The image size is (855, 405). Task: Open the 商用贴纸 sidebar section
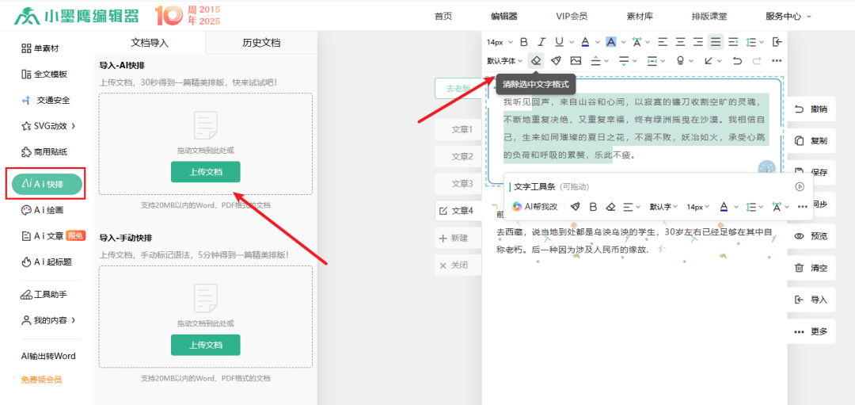[44, 151]
